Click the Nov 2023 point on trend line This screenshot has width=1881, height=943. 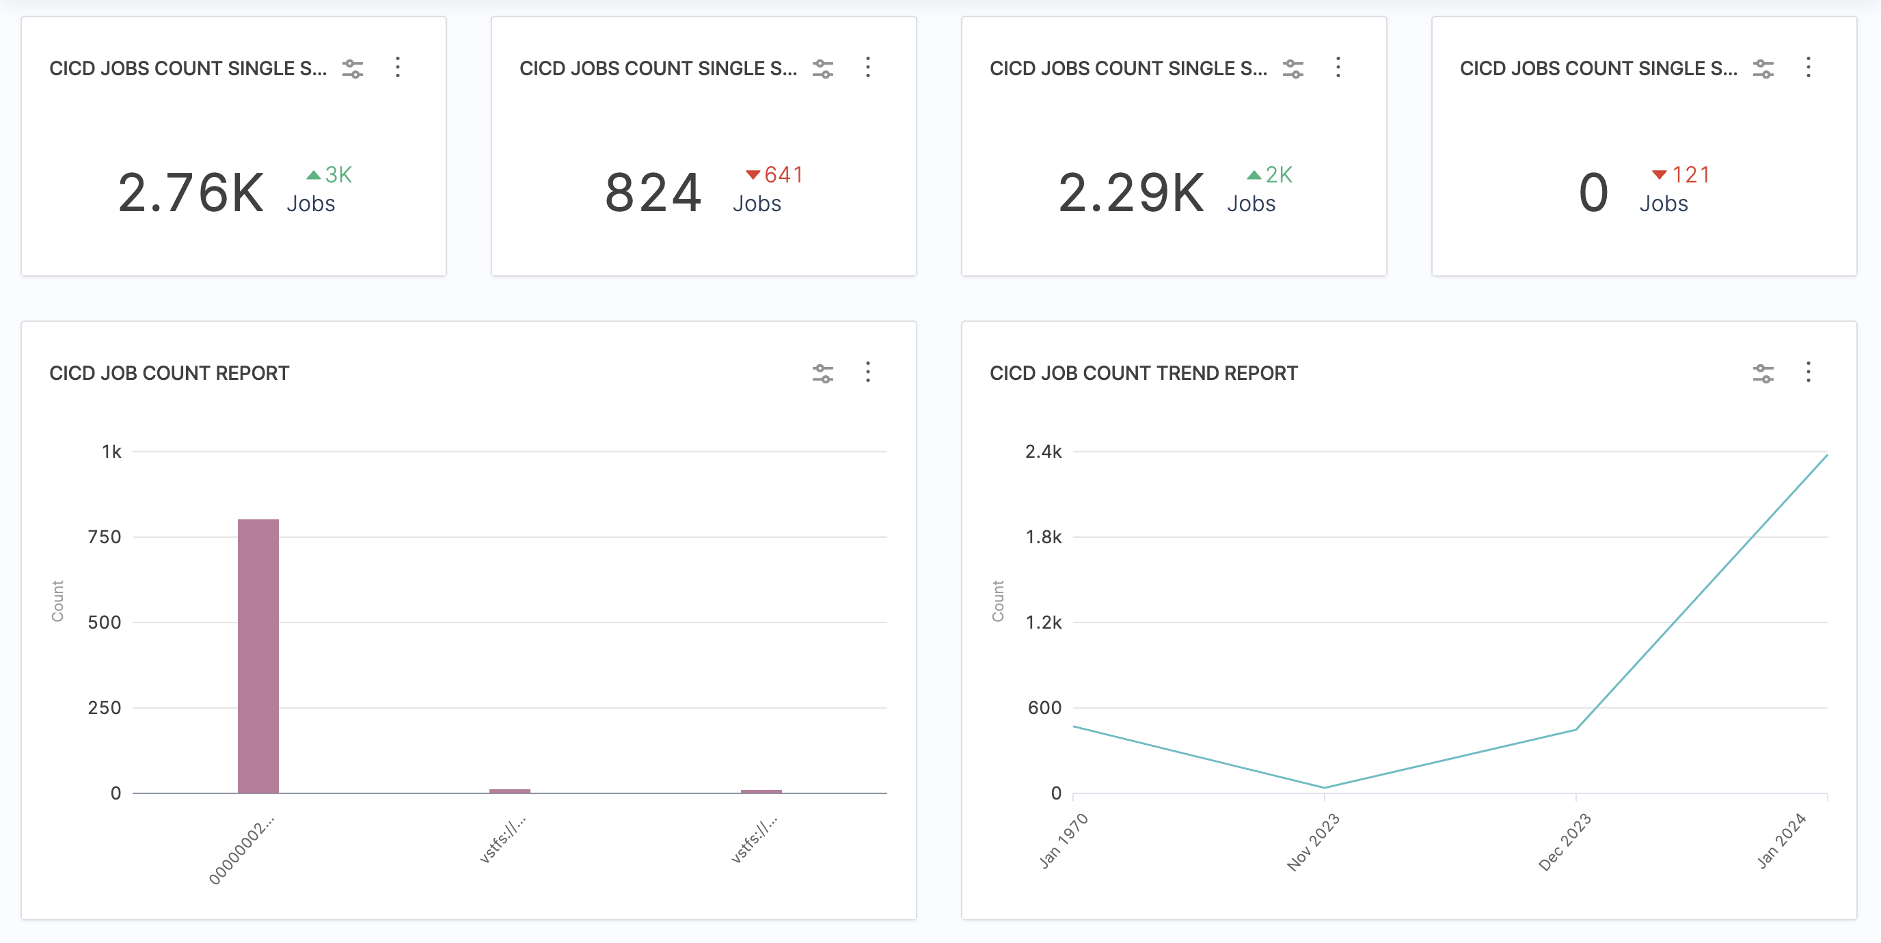(x=1325, y=787)
